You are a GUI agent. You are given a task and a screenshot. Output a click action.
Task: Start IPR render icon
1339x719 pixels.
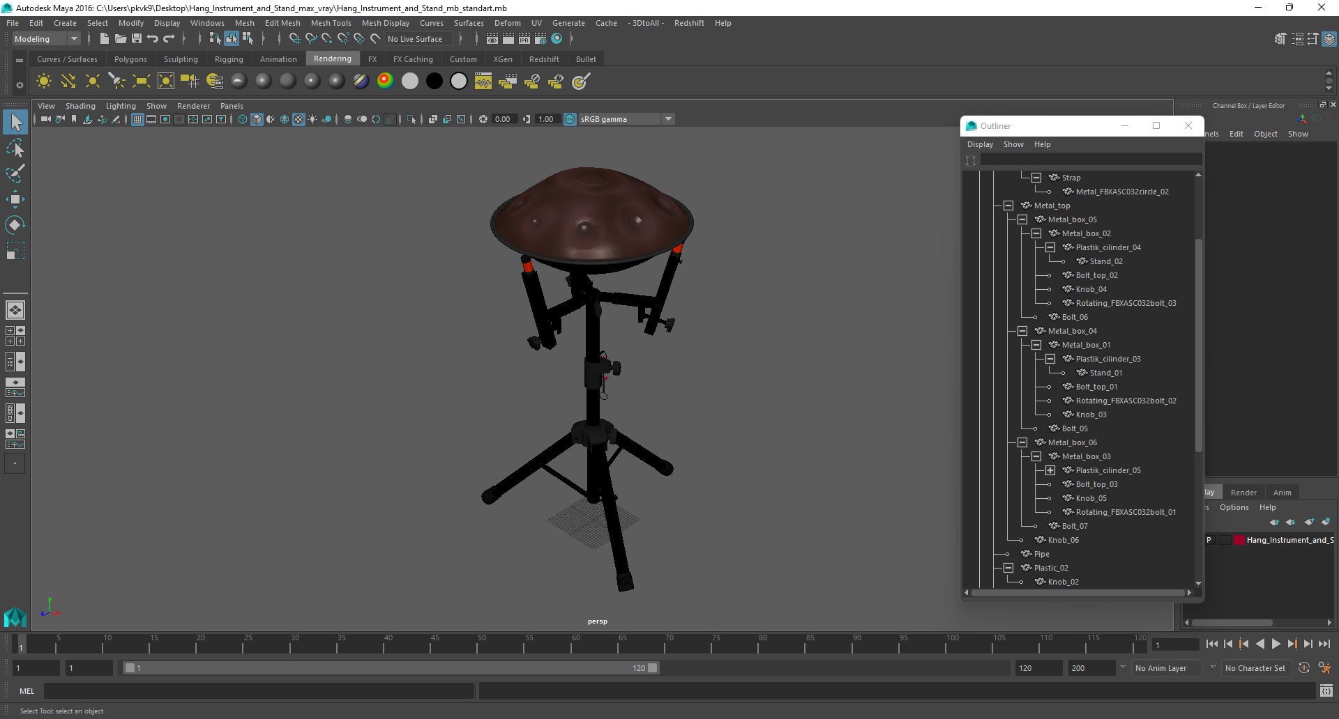click(524, 39)
